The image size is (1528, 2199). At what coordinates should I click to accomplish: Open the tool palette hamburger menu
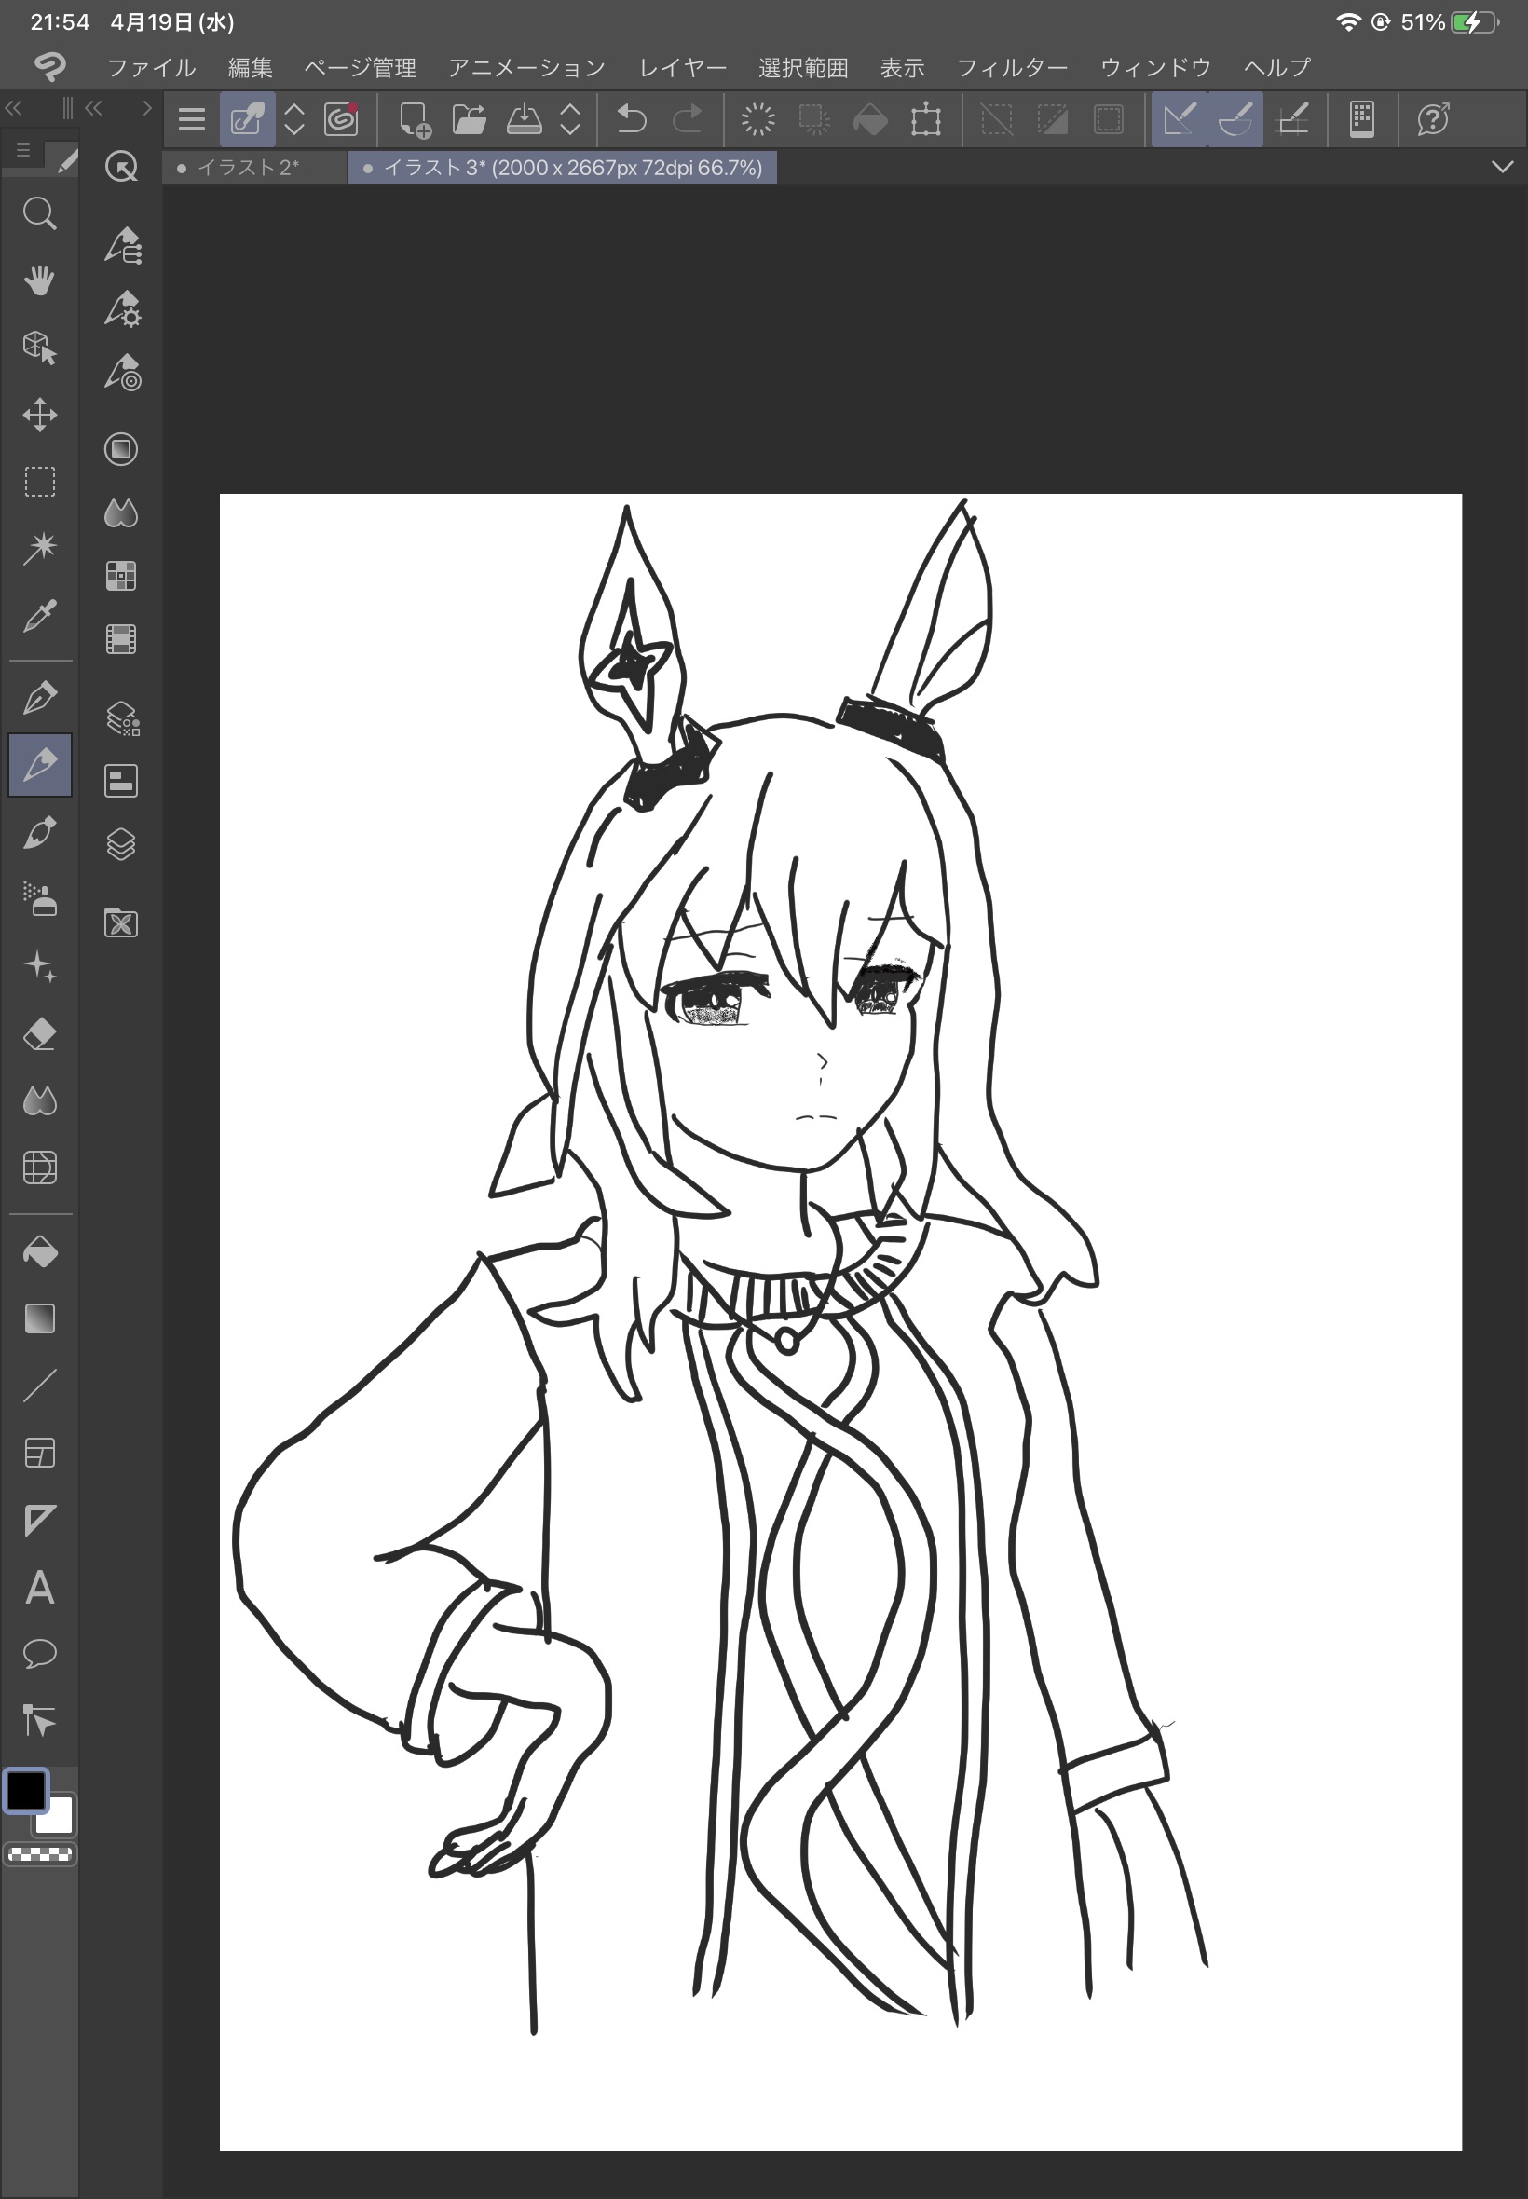(x=24, y=151)
